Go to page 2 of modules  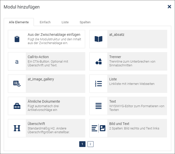click(91, 144)
